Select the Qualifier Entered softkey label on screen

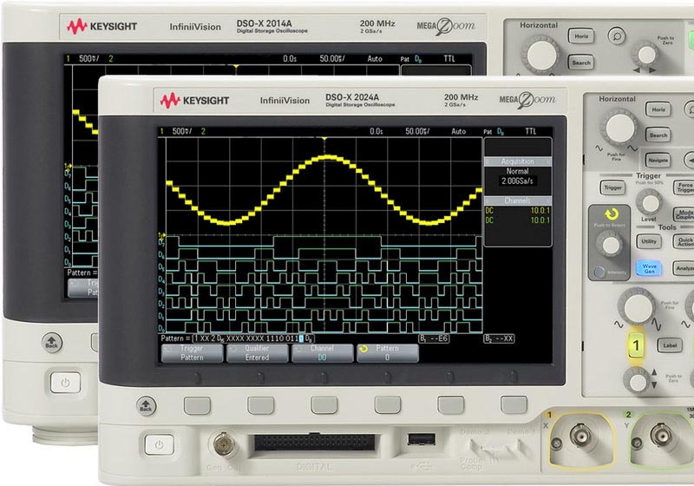click(x=257, y=353)
